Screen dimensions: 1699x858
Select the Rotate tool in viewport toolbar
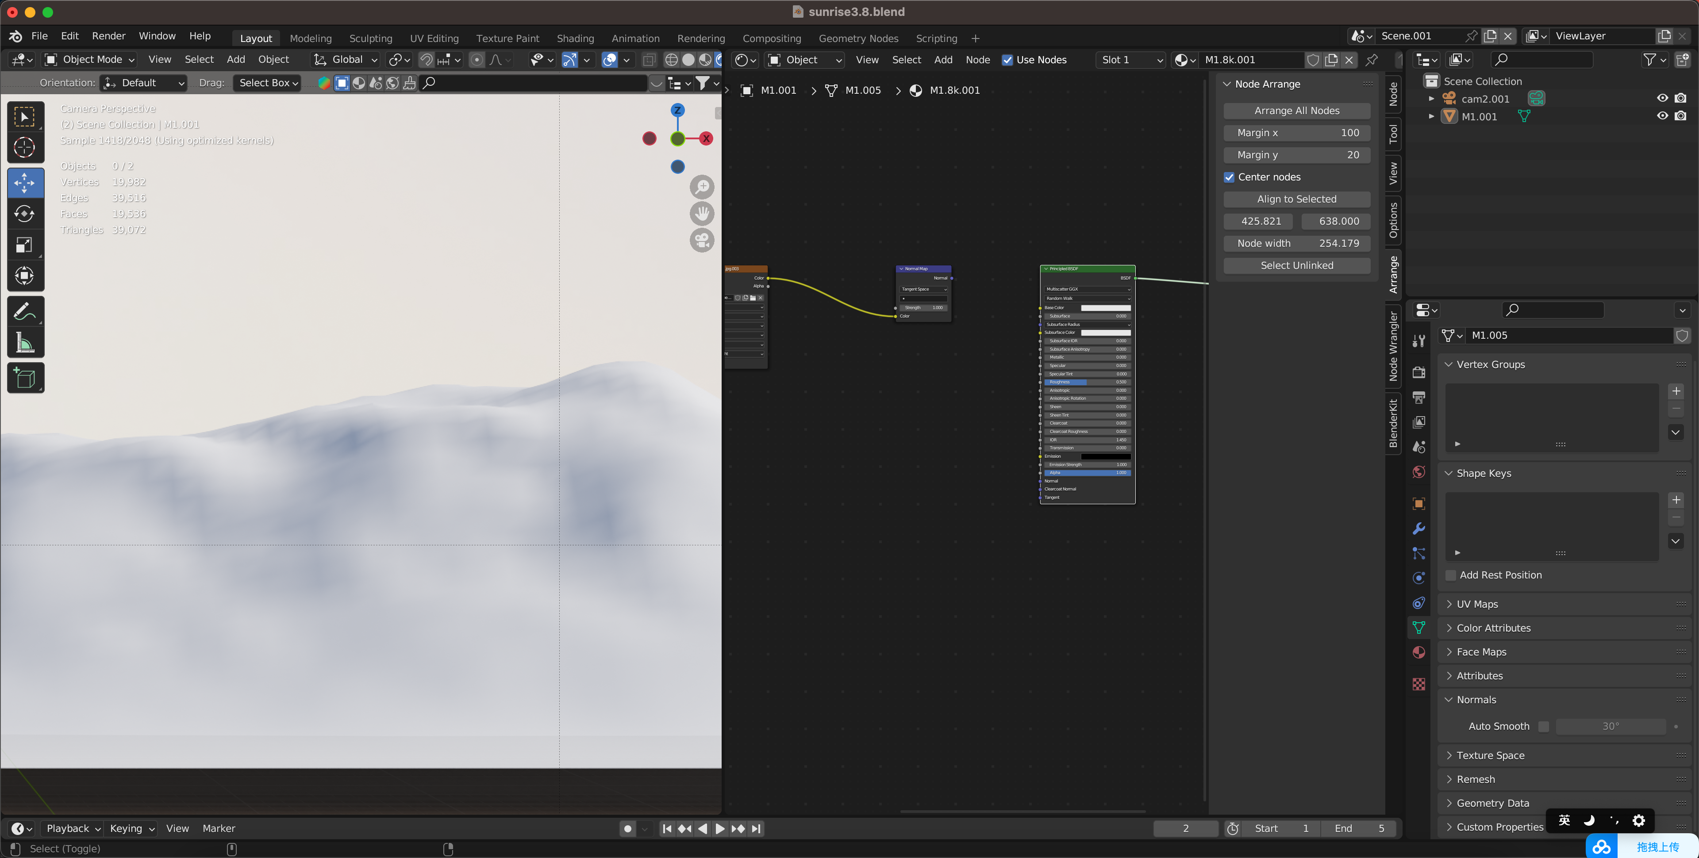pyautogui.click(x=25, y=214)
